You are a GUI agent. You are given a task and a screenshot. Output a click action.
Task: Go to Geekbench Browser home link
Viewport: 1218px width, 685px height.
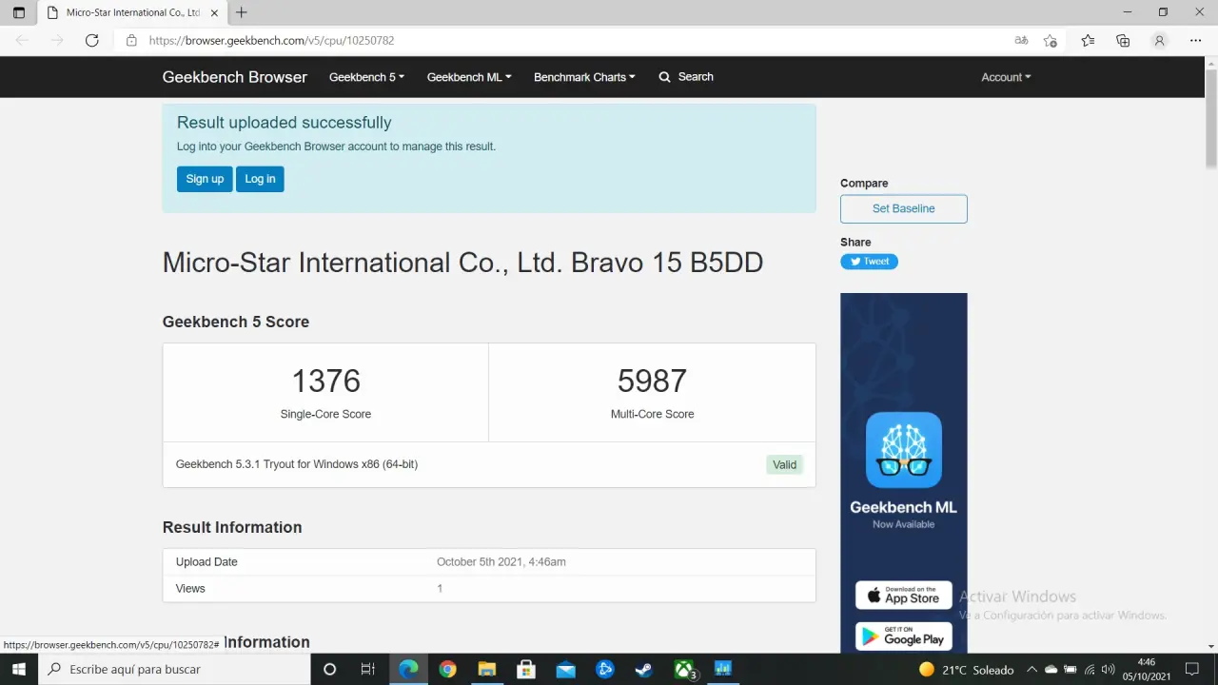coord(235,77)
